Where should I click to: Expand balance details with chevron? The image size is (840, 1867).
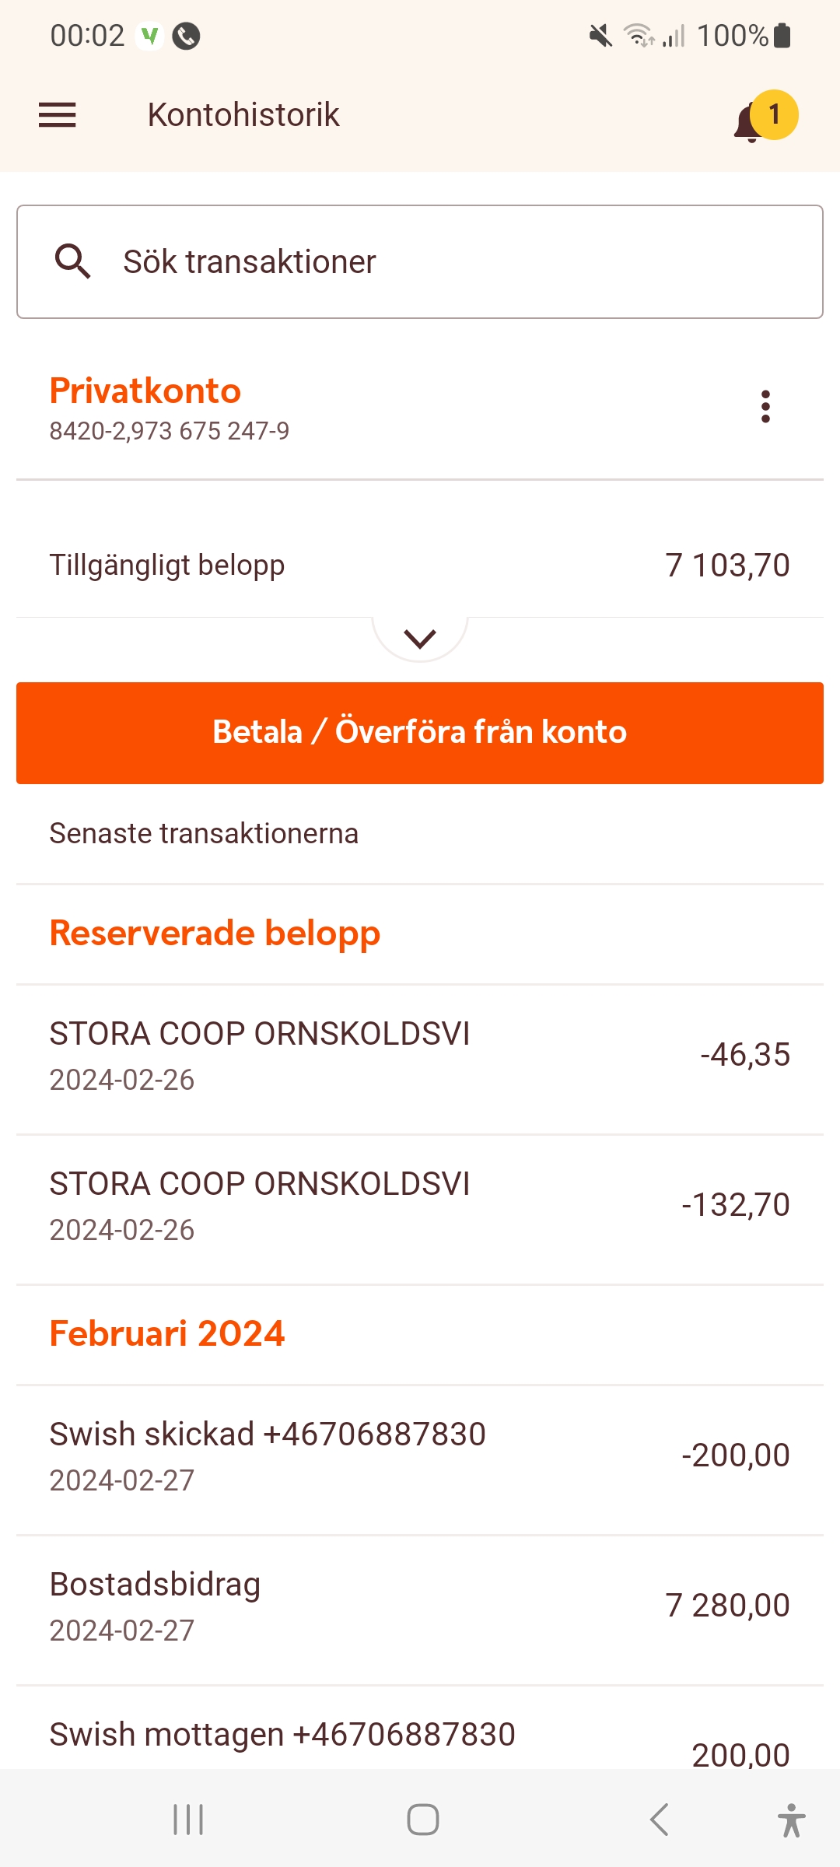(420, 639)
